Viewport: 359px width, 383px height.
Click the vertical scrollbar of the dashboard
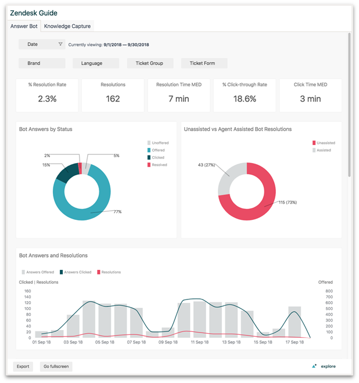pyautogui.click(x=350, y=105)
